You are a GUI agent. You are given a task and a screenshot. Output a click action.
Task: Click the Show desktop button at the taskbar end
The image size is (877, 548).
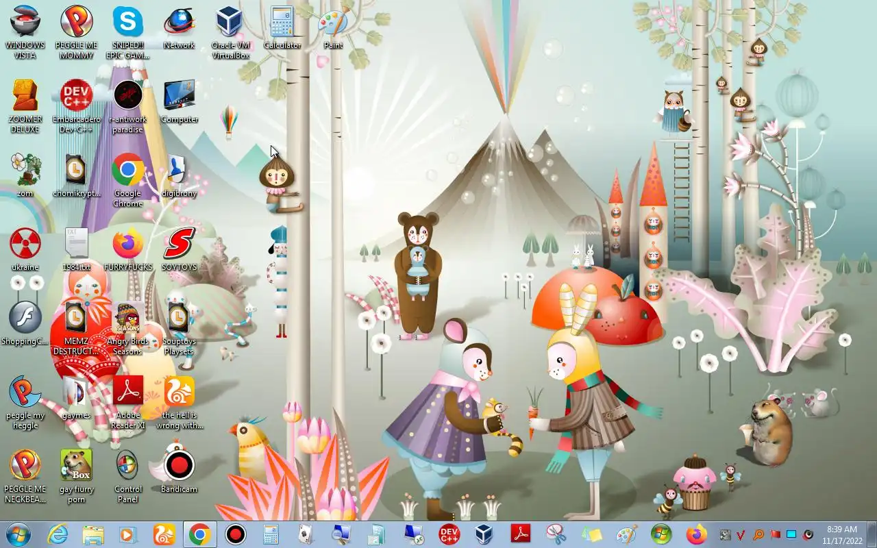click(x=872, y=534)
